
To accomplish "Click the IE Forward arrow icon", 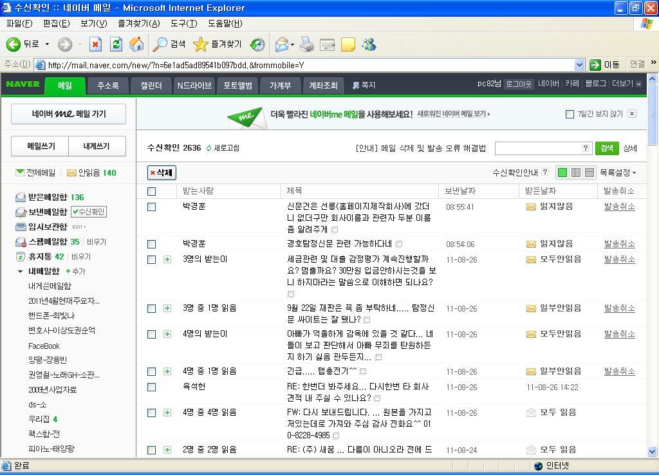I will coord(65,44).
